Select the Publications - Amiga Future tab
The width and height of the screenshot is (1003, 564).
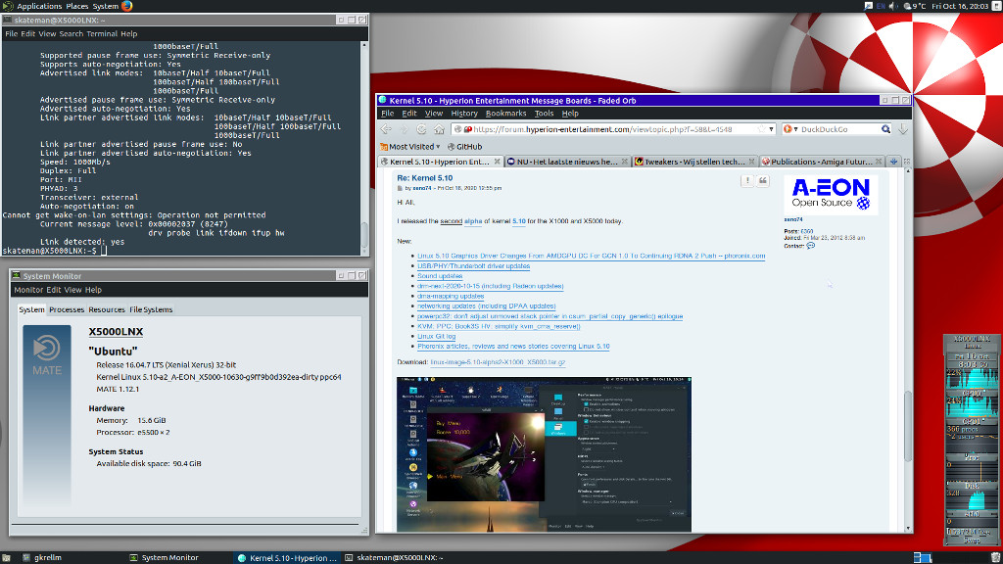823,162
